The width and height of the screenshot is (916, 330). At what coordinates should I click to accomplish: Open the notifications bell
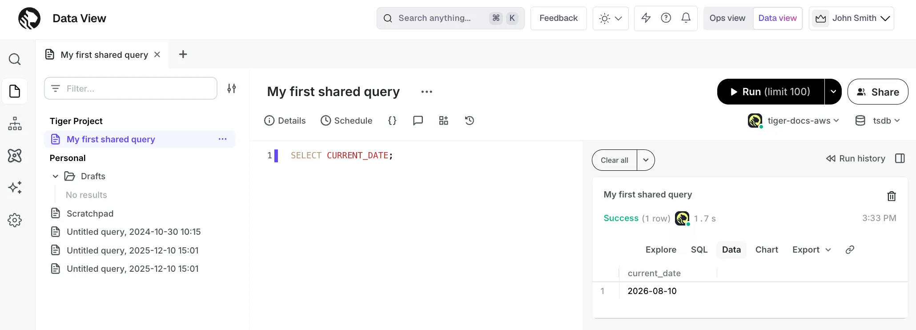[686, 18]
